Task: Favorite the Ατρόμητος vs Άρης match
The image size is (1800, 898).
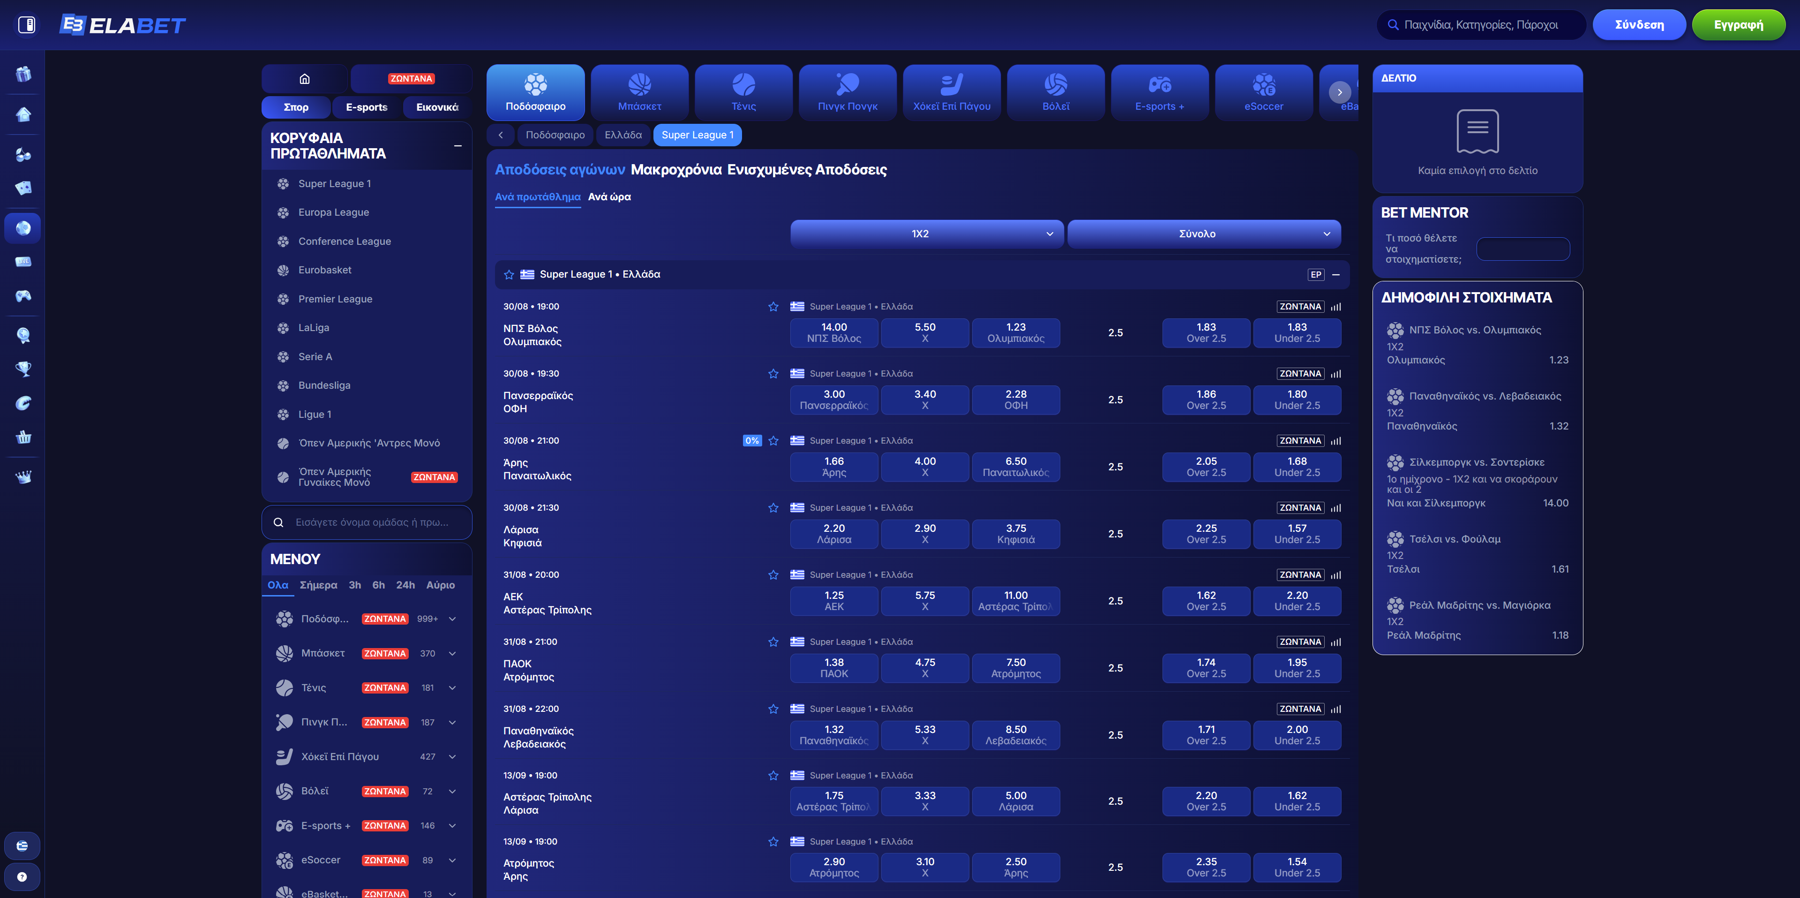Action: coord(773,842)
